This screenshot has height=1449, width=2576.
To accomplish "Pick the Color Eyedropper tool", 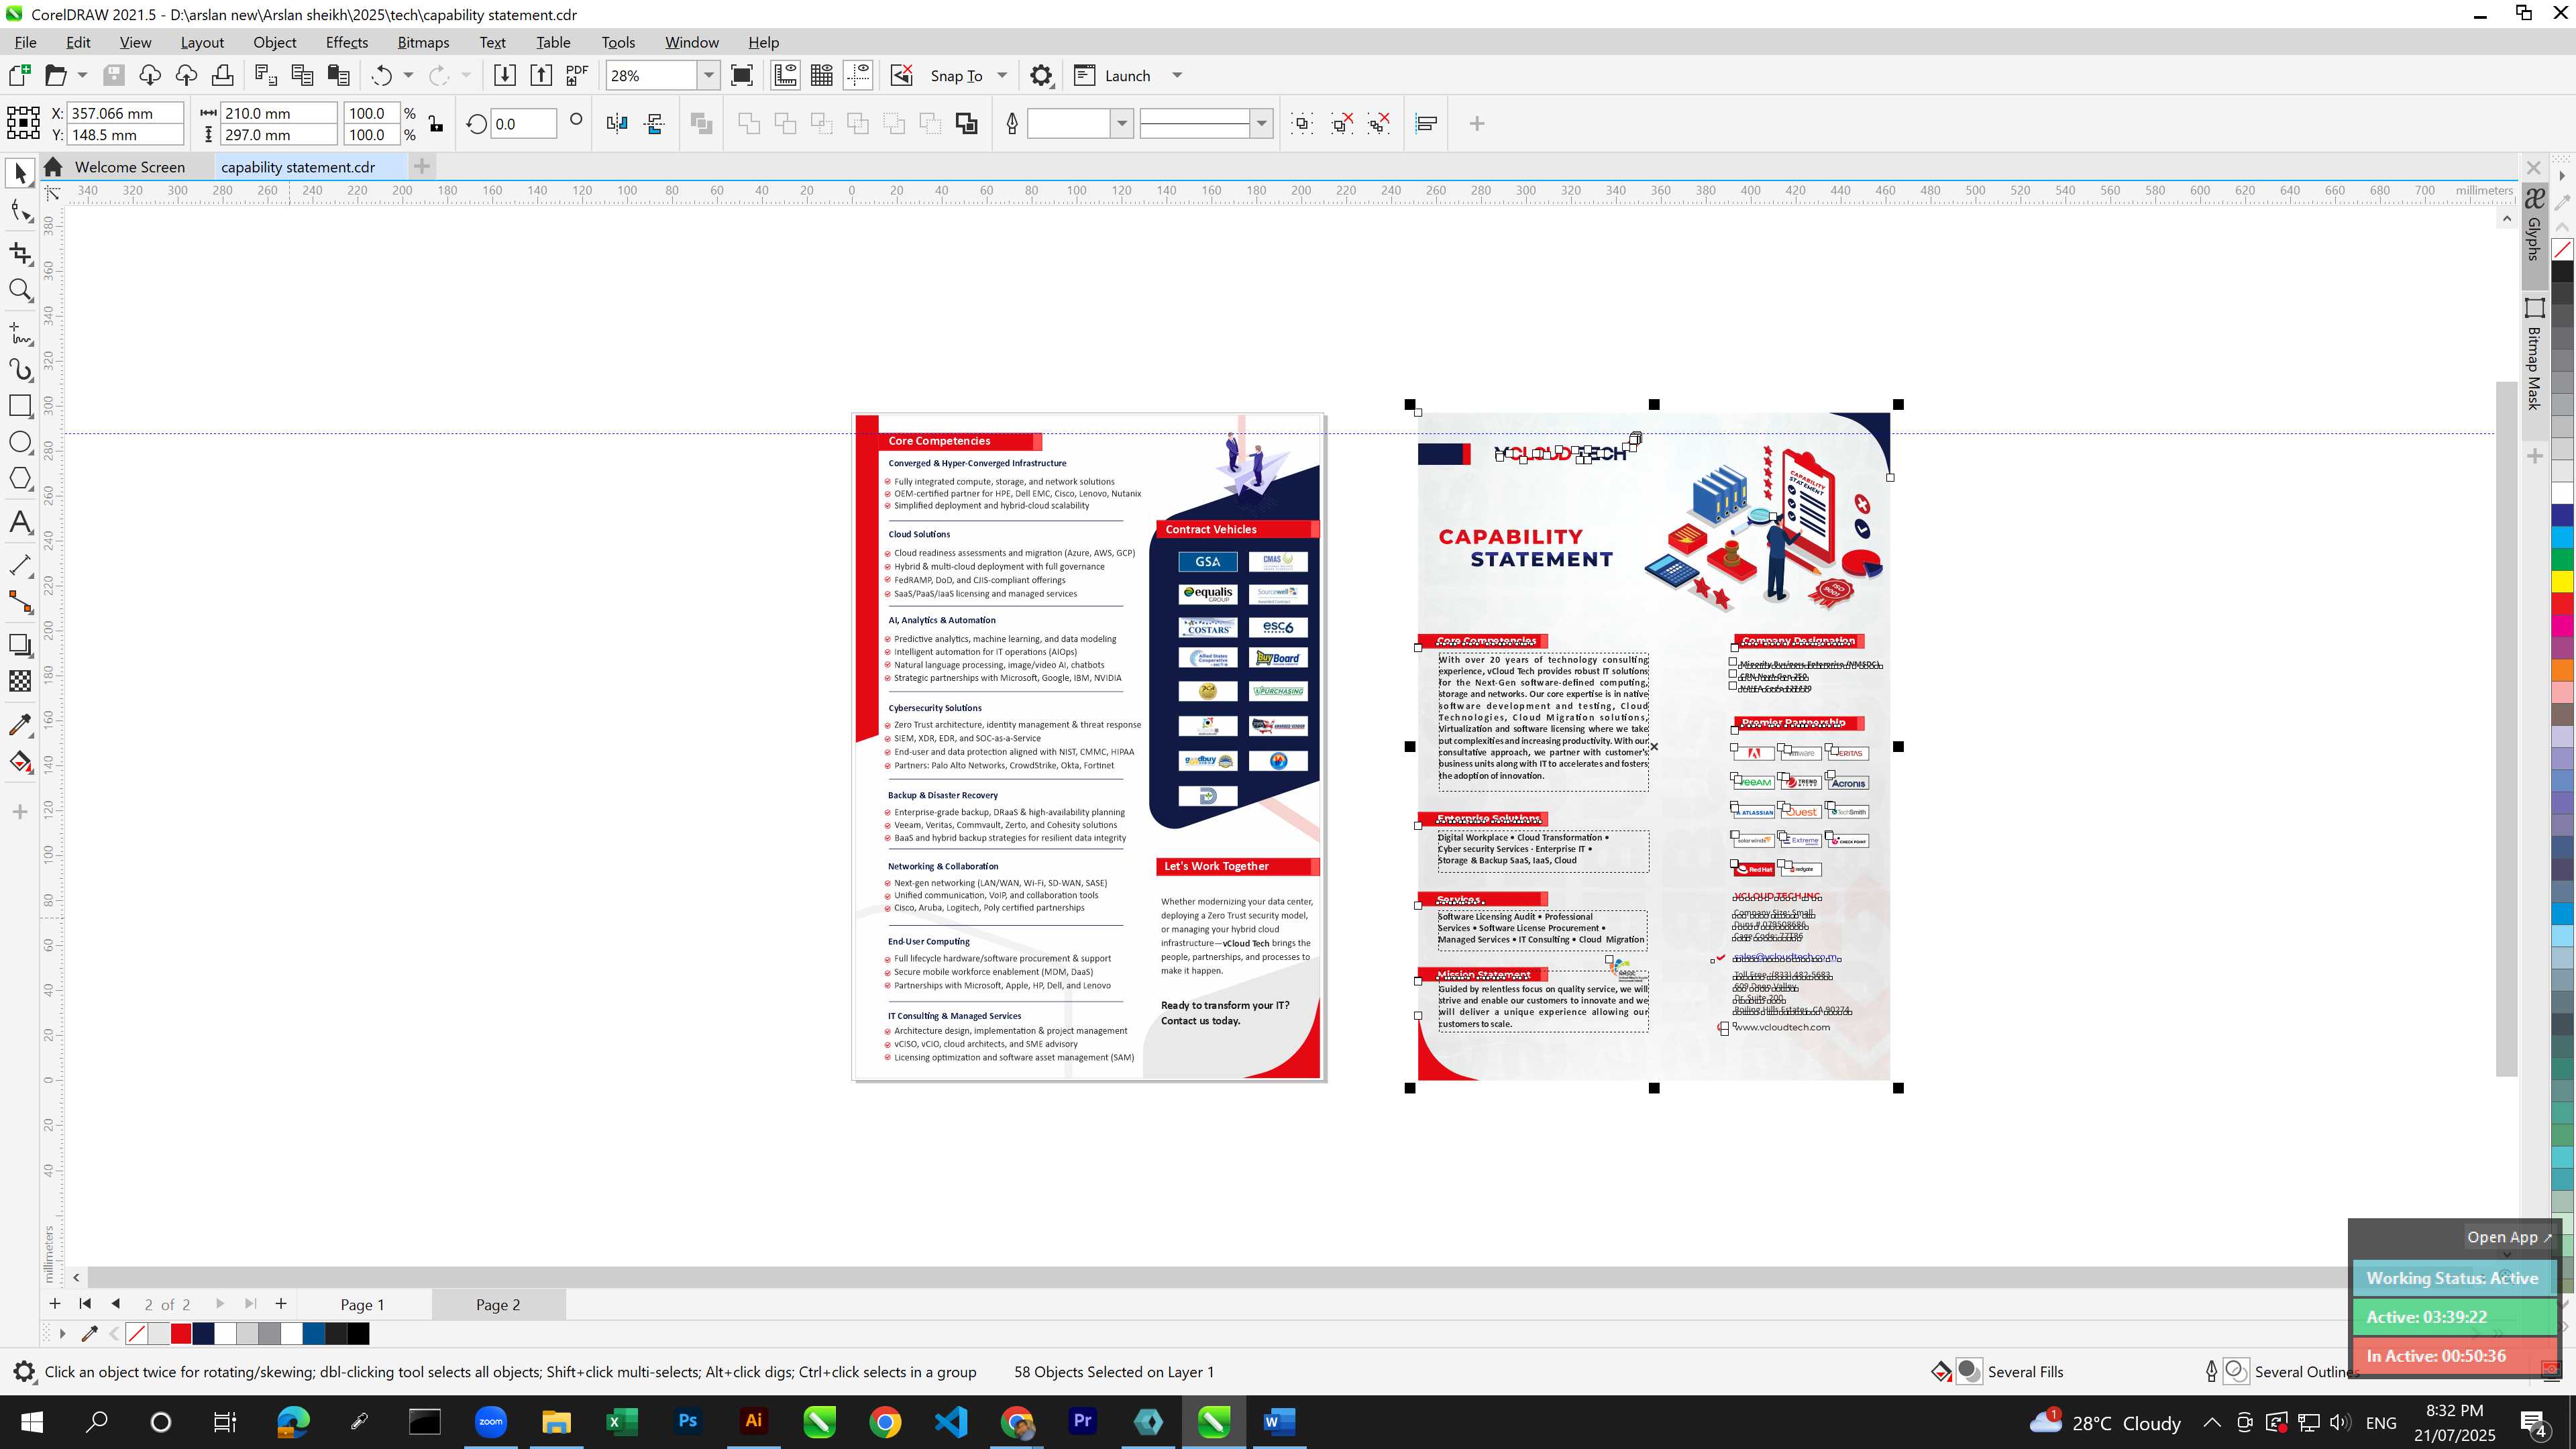I will point(20,724).
